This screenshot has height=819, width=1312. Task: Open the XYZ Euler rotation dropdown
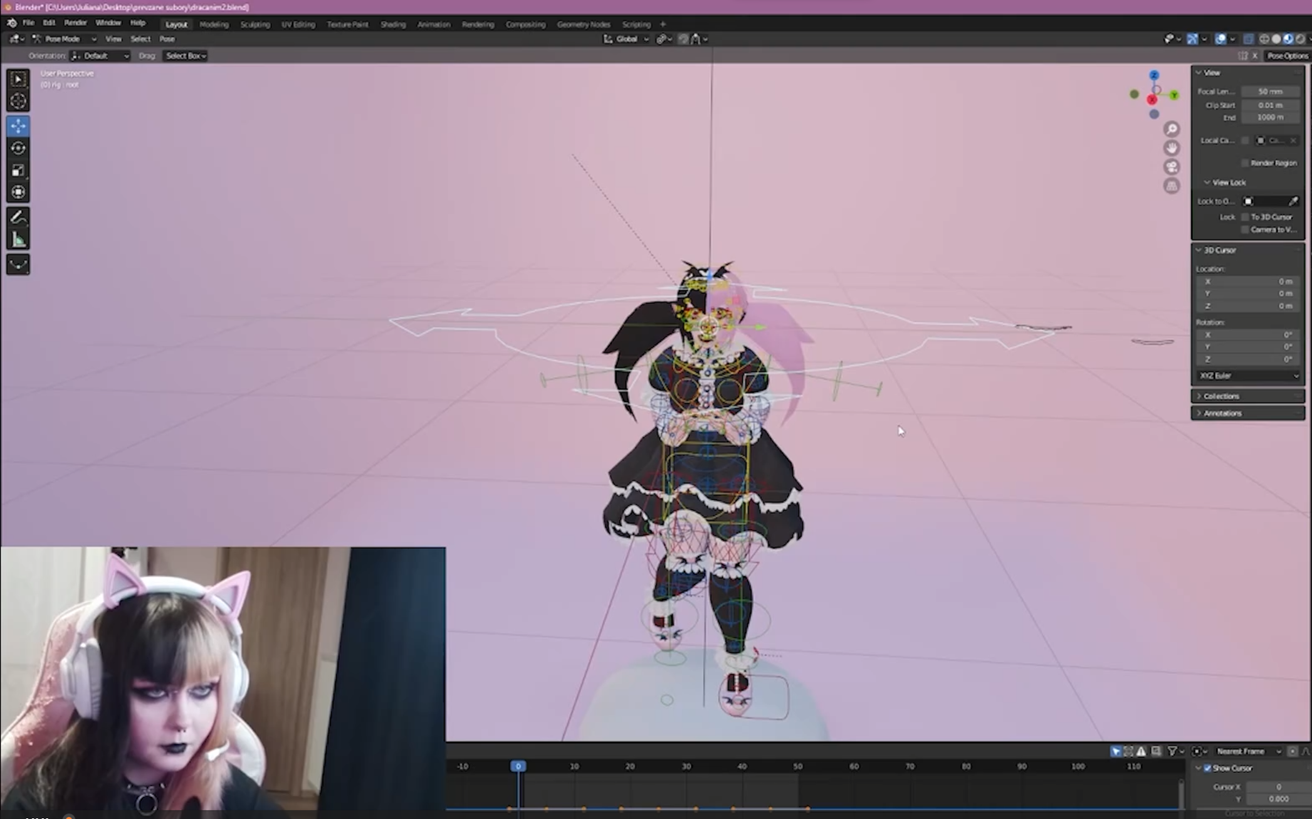1247,376
